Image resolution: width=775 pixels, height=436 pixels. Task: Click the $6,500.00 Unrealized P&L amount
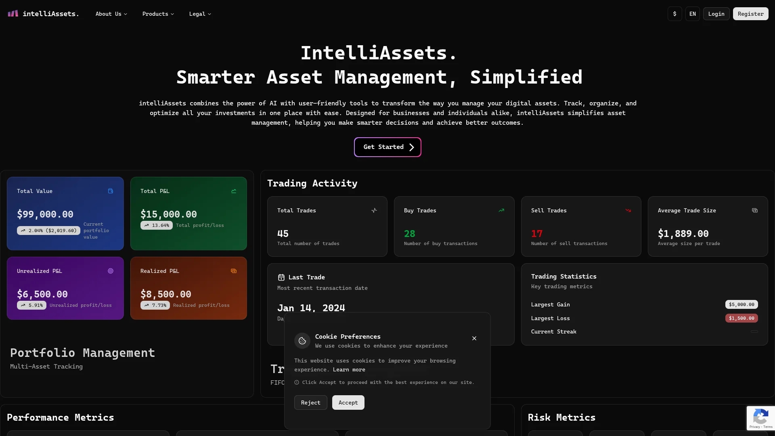(42, 294)
